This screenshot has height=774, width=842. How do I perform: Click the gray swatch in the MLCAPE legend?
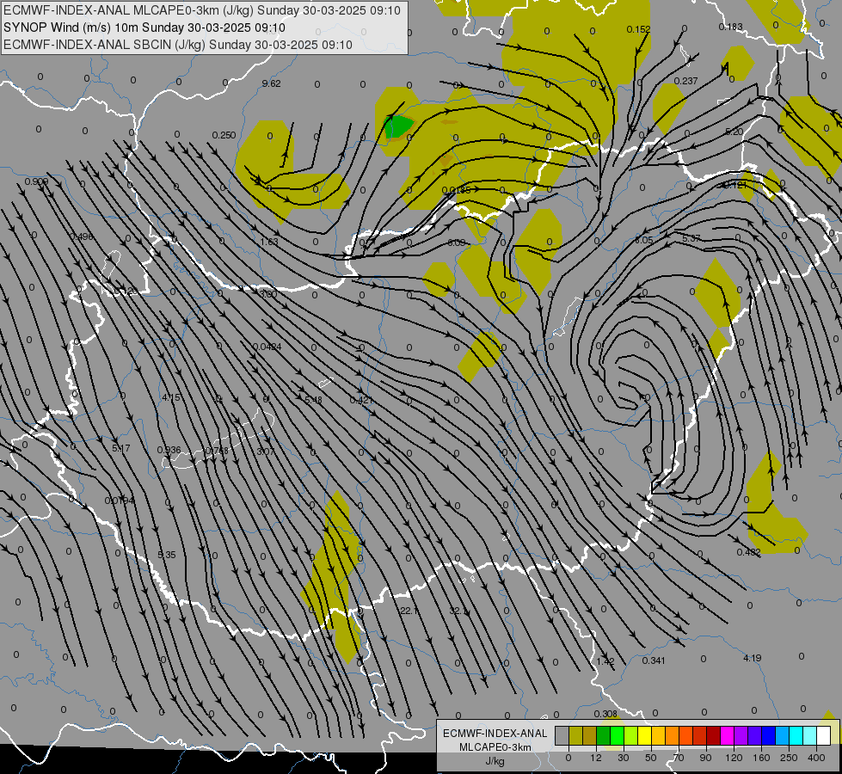562,735
